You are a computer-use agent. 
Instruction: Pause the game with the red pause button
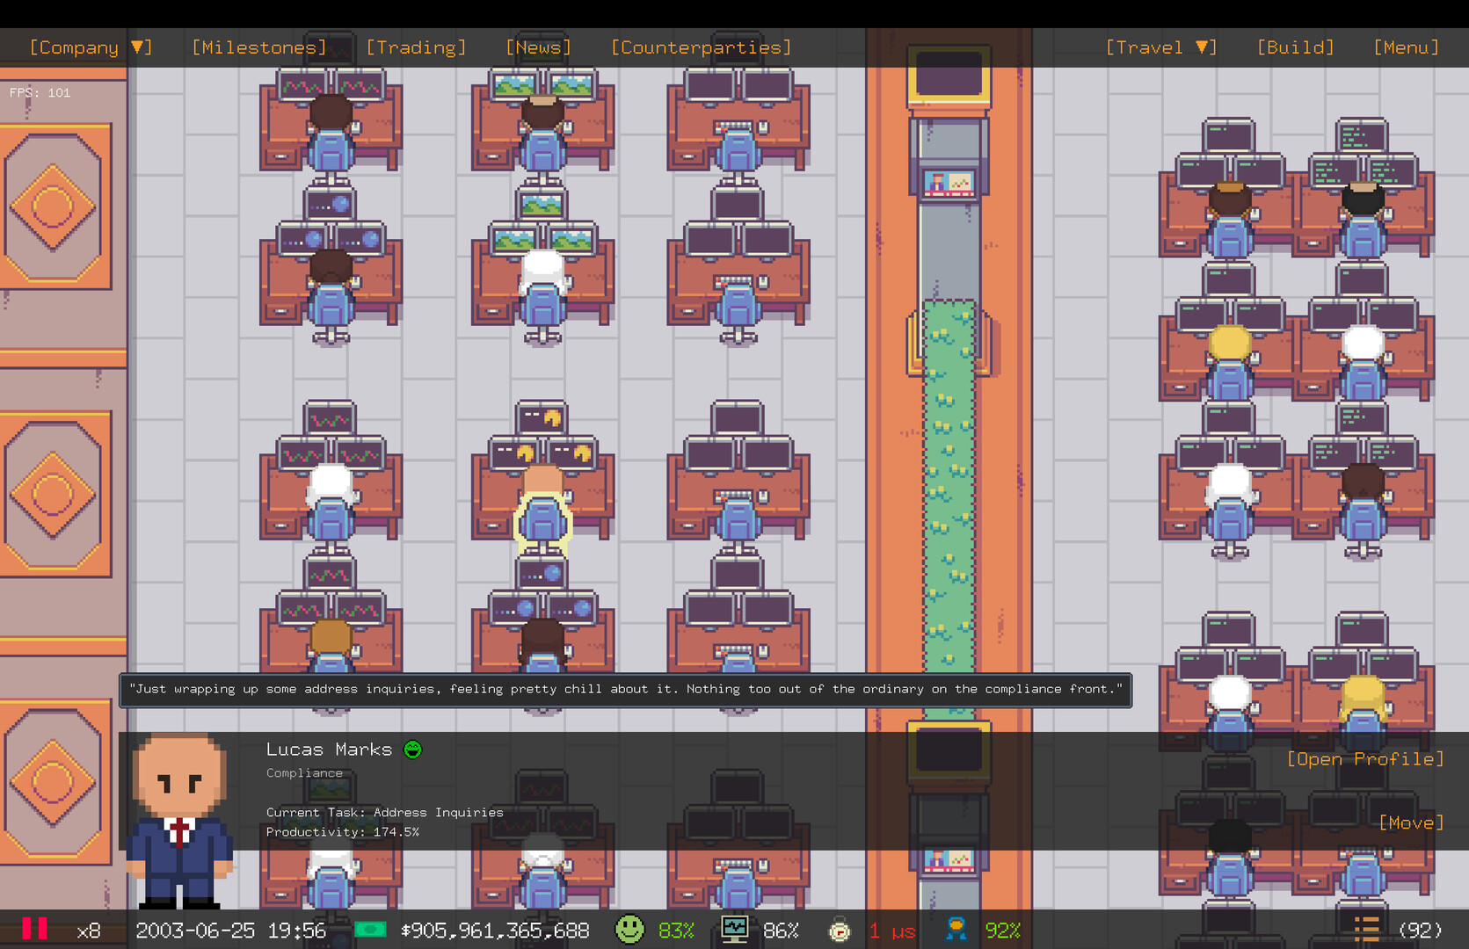[x=34, y=930]
